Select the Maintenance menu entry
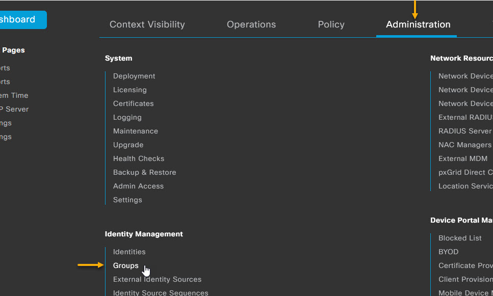This screenshot has width=493, height=296. [x=136, y=131]
